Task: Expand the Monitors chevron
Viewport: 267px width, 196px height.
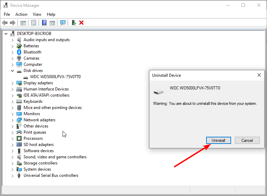Action: click(12, 114)
